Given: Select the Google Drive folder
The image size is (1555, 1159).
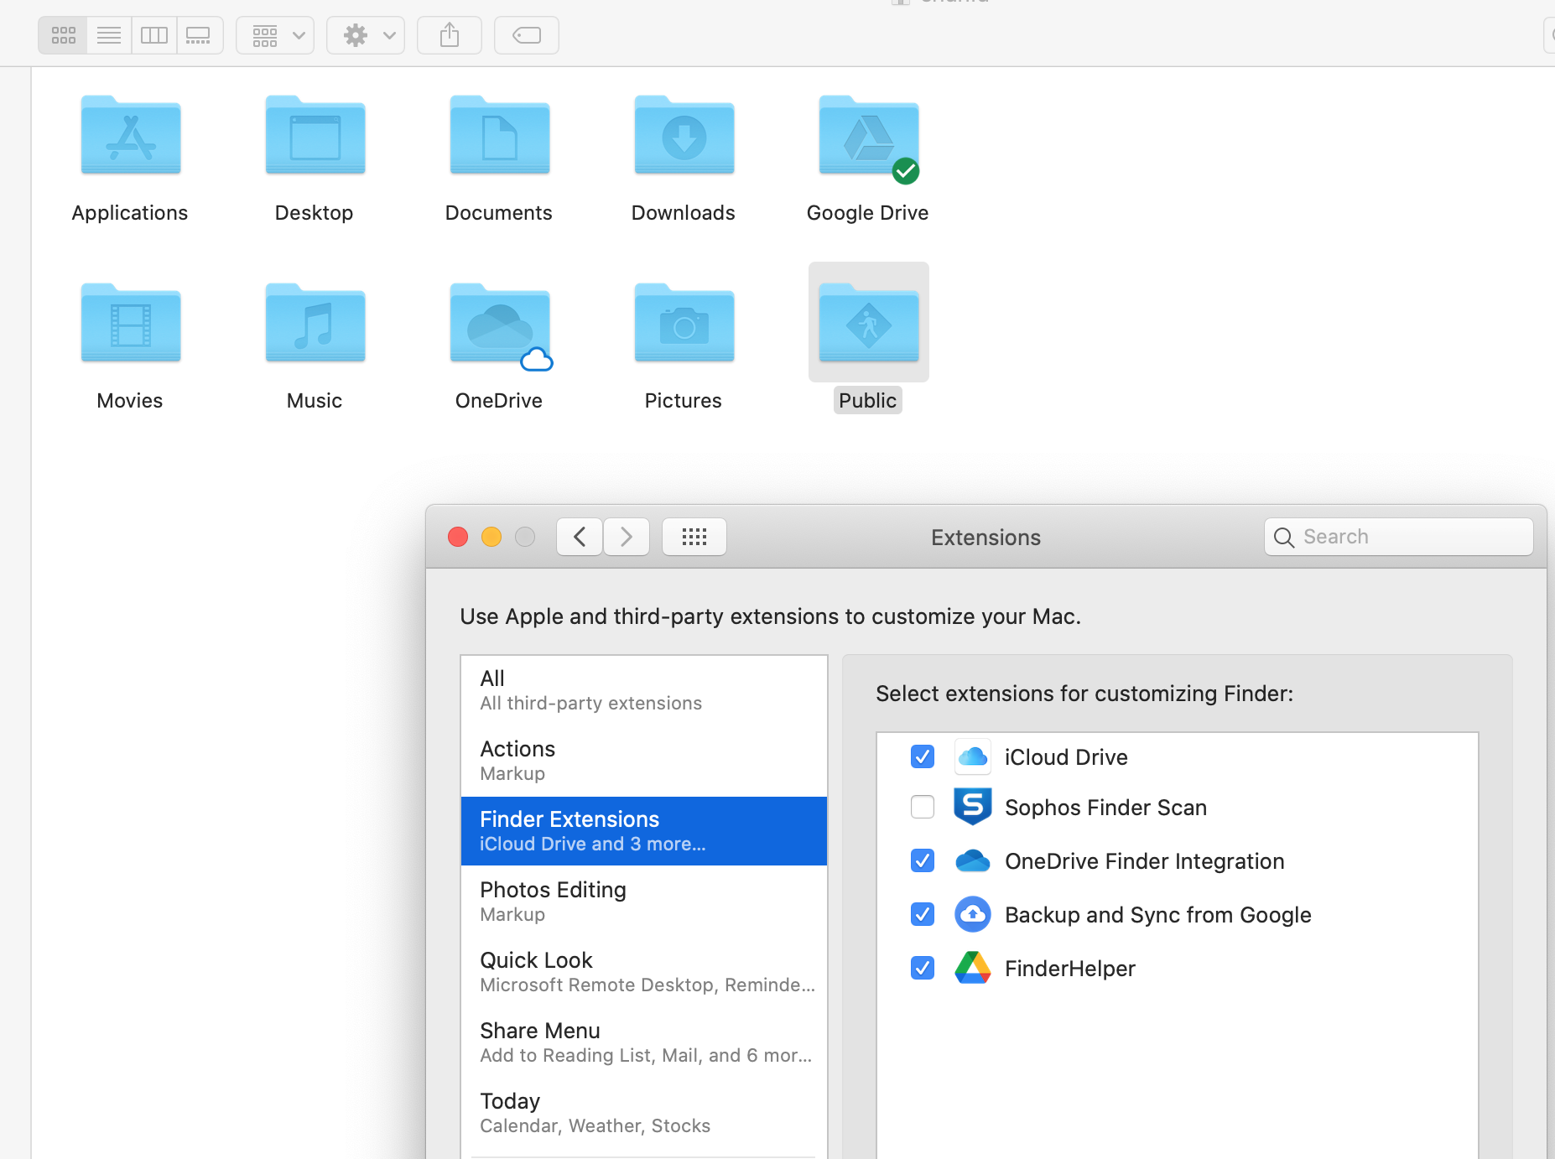Looking at the screenshot, I should 869,136.
